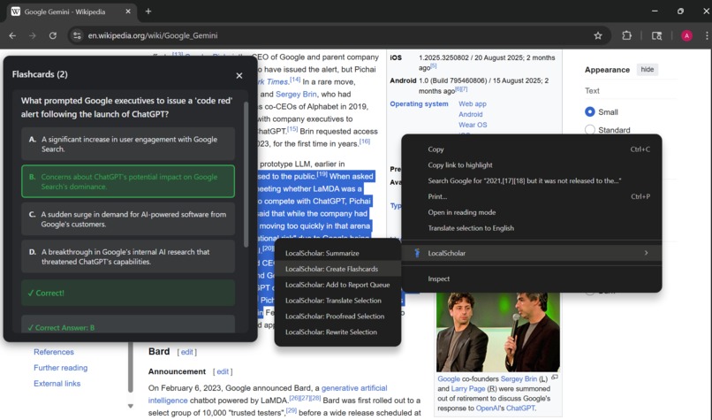Open the Further reading sidebar link
Image resolution: width=712 pixels, height=420 pixels.
pyautogui.click(x=60, y=368)
